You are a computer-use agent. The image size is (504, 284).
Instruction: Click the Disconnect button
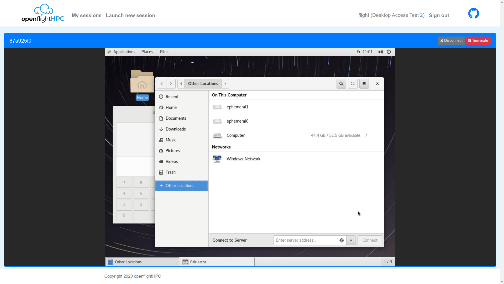[451, 40]
